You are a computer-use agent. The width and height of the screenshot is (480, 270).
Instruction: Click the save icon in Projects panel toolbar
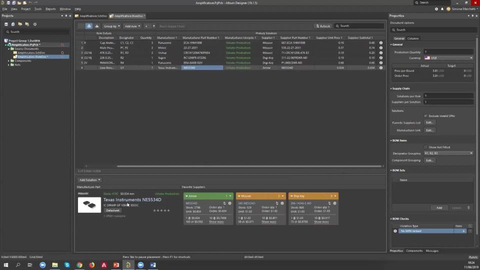6,24
